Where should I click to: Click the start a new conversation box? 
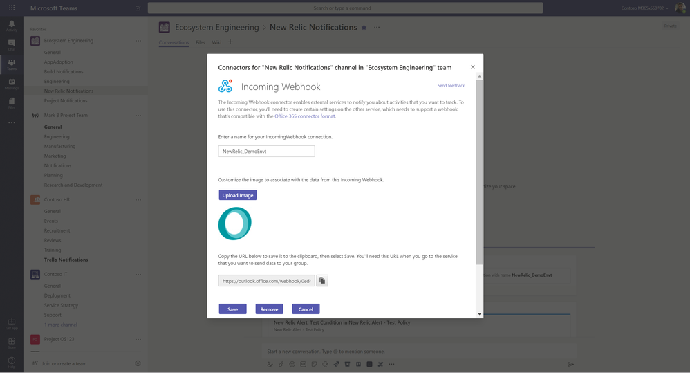tap(420, 352)
